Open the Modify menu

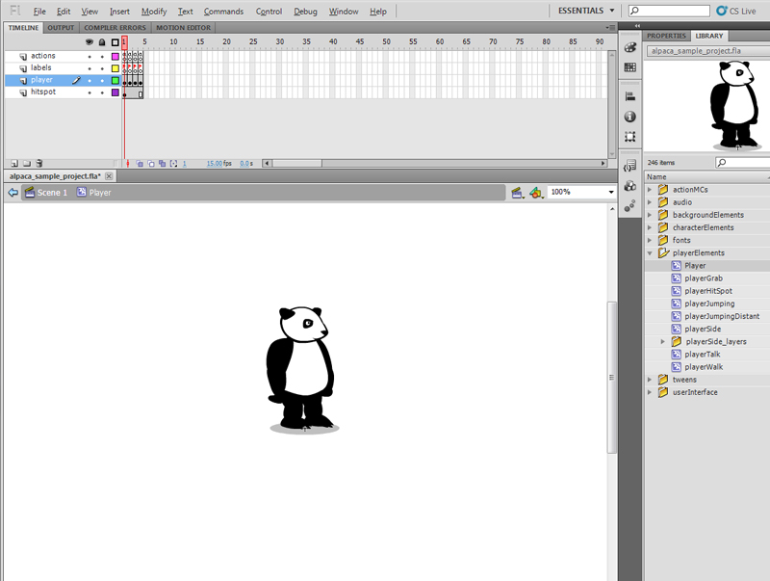[154, 12]
